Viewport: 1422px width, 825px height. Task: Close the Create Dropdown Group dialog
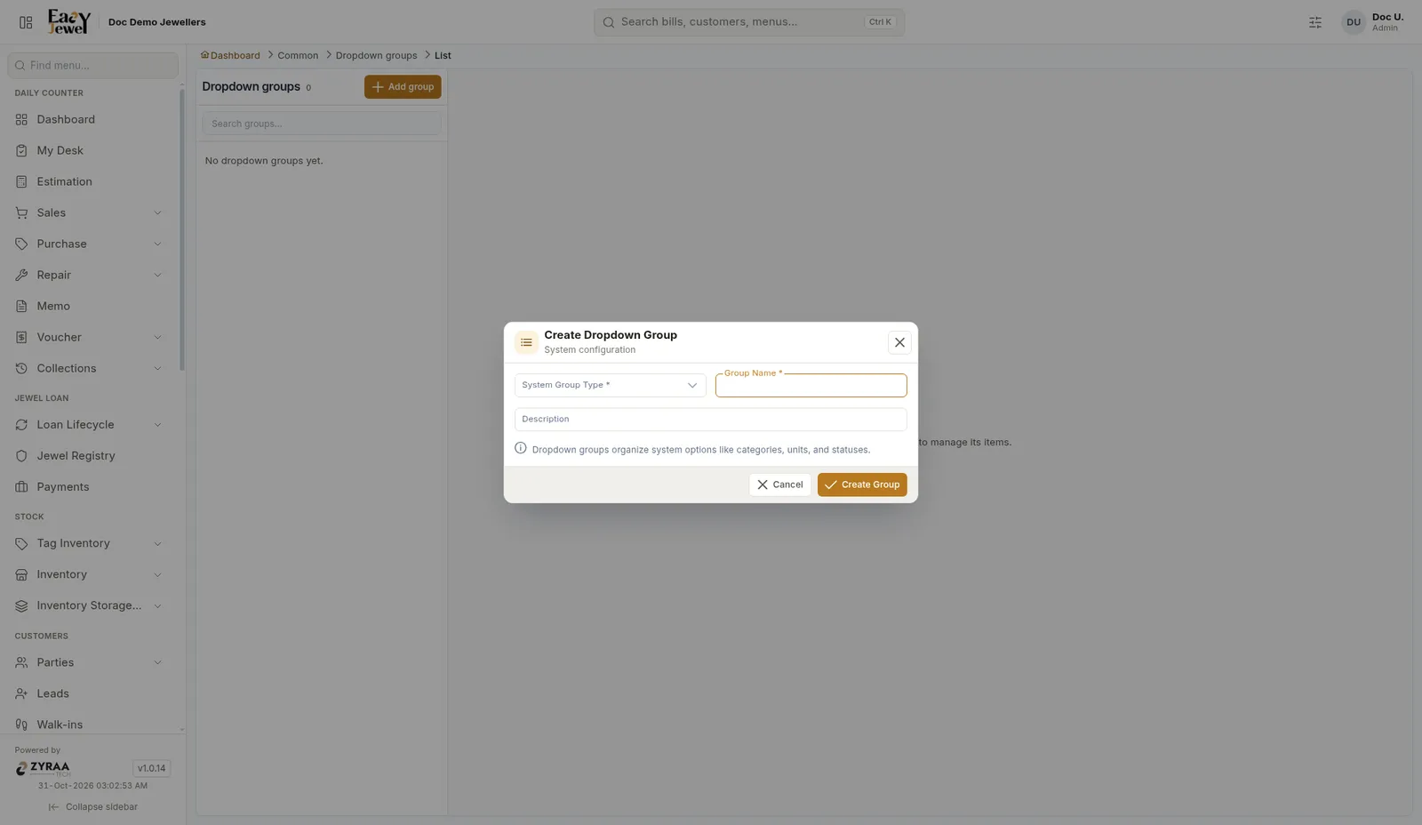tap(899, 342)
